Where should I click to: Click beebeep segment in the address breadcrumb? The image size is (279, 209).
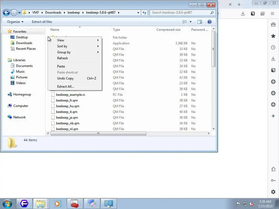click(x=74, y=13)
